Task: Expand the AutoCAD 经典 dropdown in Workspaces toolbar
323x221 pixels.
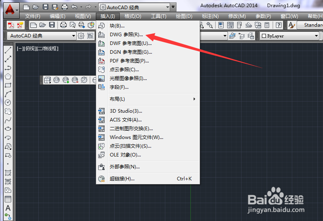Action: click(73, 36)
